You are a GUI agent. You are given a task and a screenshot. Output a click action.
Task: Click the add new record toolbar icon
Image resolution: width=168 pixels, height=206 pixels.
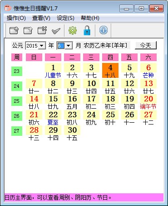[14, 30]
